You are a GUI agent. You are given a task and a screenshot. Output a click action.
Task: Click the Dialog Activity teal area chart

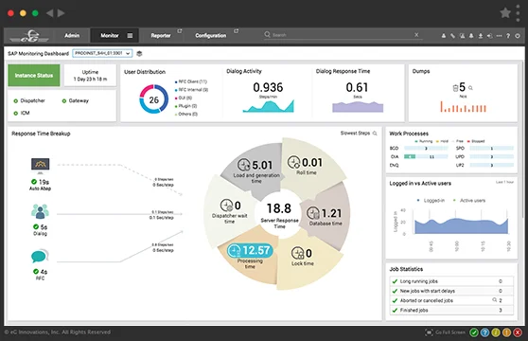tap(269, 106)
